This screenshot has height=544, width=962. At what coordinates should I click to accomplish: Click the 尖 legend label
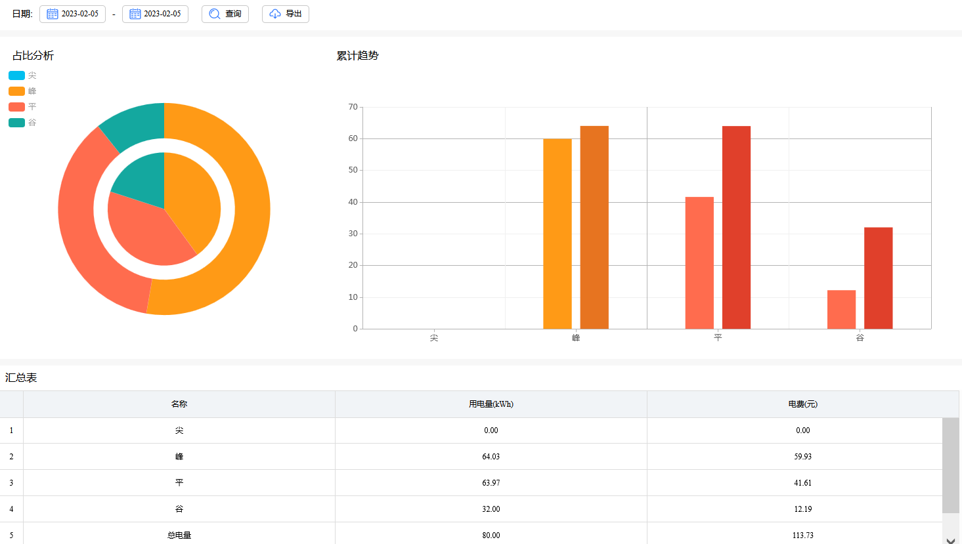tap(32, 75)
